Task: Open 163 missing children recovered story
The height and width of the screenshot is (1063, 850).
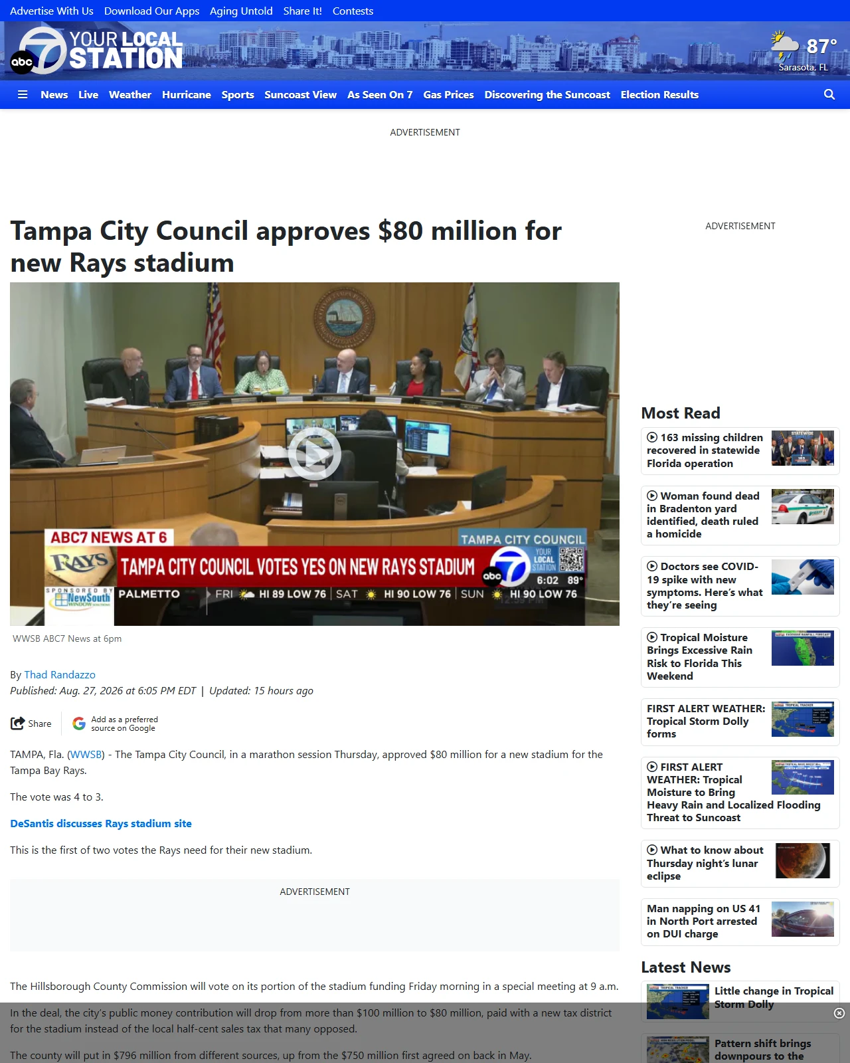Action: [705, 450]
